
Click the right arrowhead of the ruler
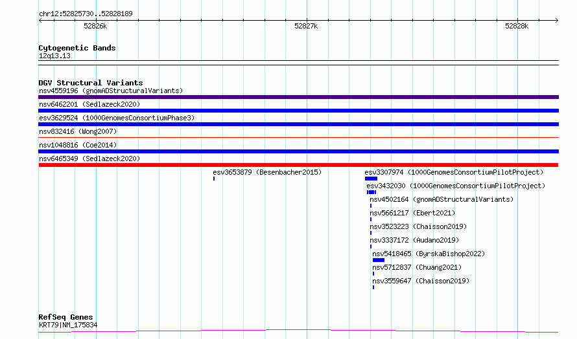click(x=557, y=21)
